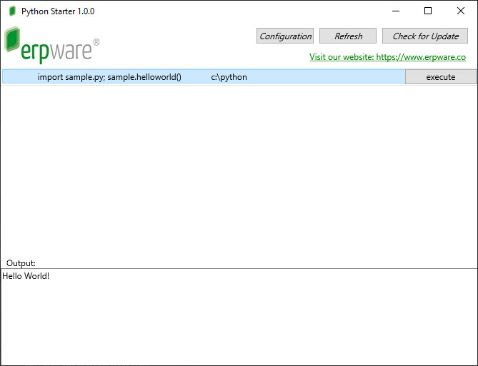478x366 pixels.
Task: Select the c:\python path entry
Action: [229, 77]
